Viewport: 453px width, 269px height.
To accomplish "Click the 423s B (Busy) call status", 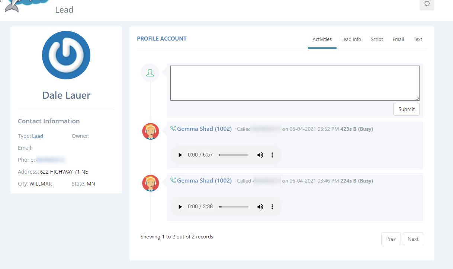I will pyautogui.click(x=357, y=129).
